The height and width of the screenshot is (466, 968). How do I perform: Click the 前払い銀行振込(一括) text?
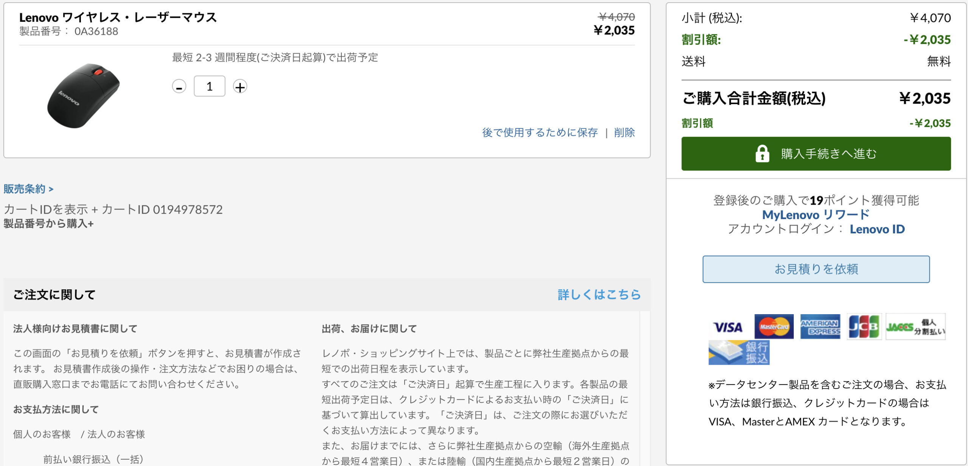tap(93, 459)
